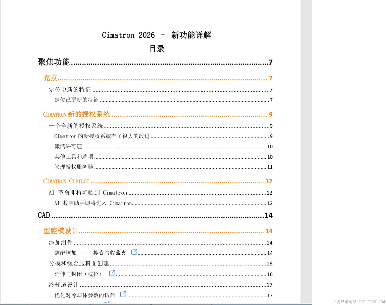
Task: Jump to the 聚焦功能 chapter entry
Action: (x=155, y=62)
